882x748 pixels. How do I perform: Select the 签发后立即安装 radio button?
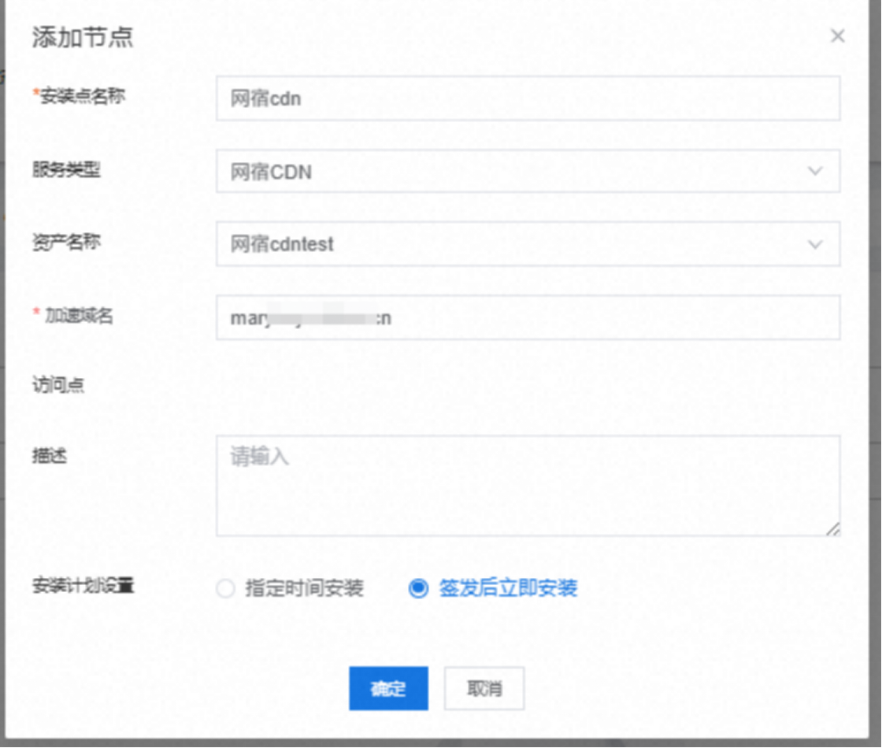coord(418,588)
